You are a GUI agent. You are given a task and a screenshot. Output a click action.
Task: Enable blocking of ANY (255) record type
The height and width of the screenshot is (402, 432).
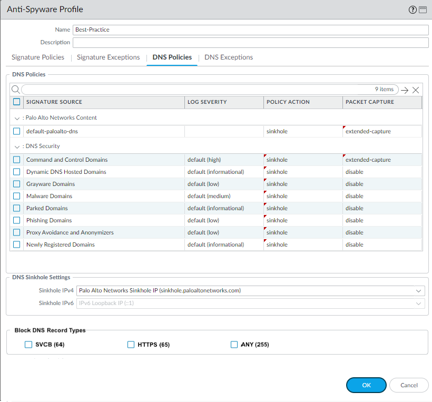click(x=234, y=345)
